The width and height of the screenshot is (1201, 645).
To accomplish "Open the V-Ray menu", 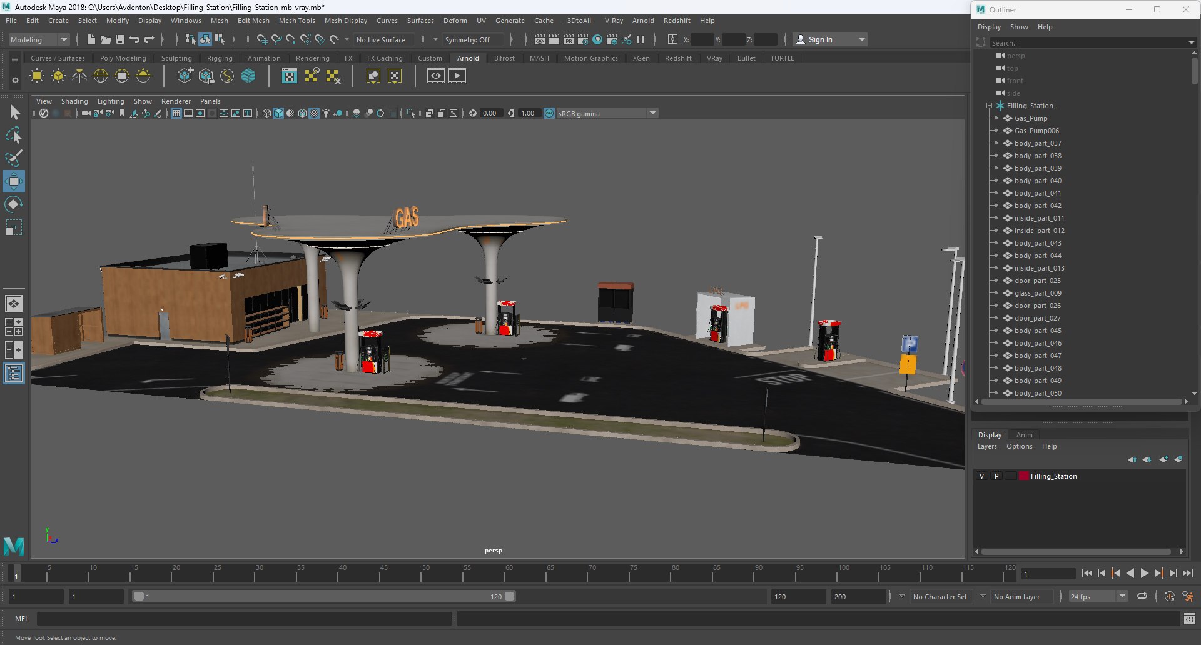I will click(614, 21).
